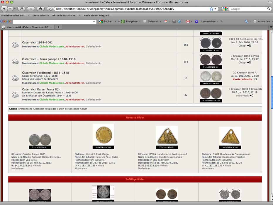
Task: Open the Erste Schritte bookmark
Action: 40,15
